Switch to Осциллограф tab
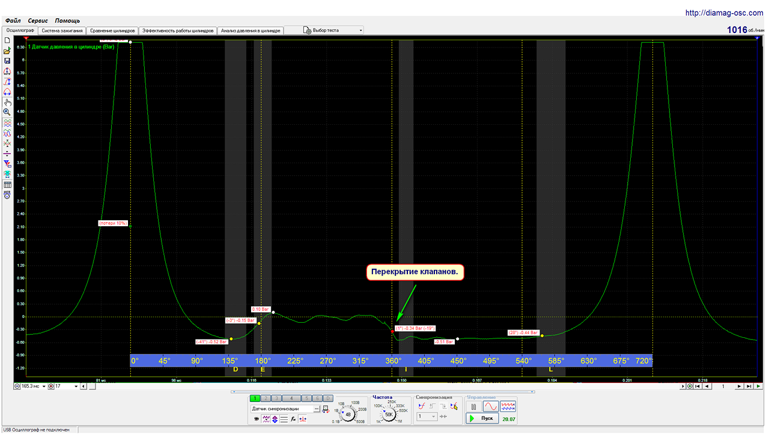The height and width of the screenshot is (435, 769). tap(20, 30)
